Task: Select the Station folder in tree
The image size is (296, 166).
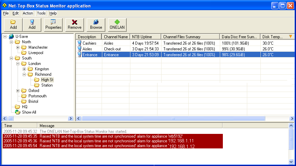Action: [47, 85]
